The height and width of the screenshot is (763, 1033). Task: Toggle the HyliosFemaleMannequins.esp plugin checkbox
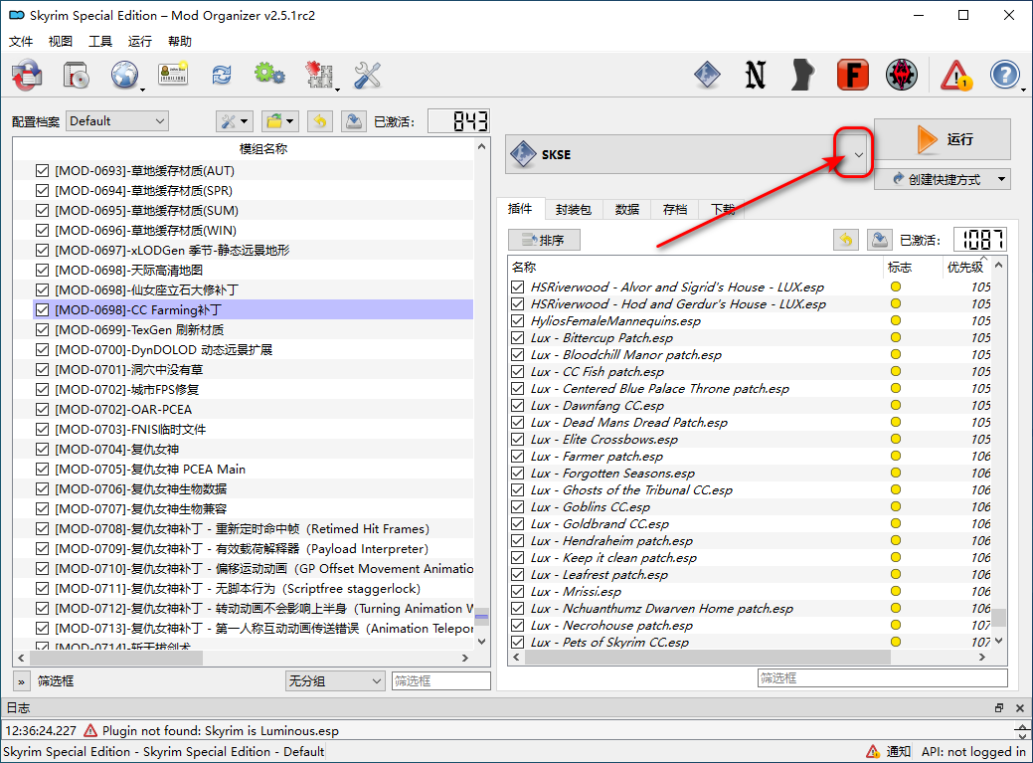click(x=517, y=321)
